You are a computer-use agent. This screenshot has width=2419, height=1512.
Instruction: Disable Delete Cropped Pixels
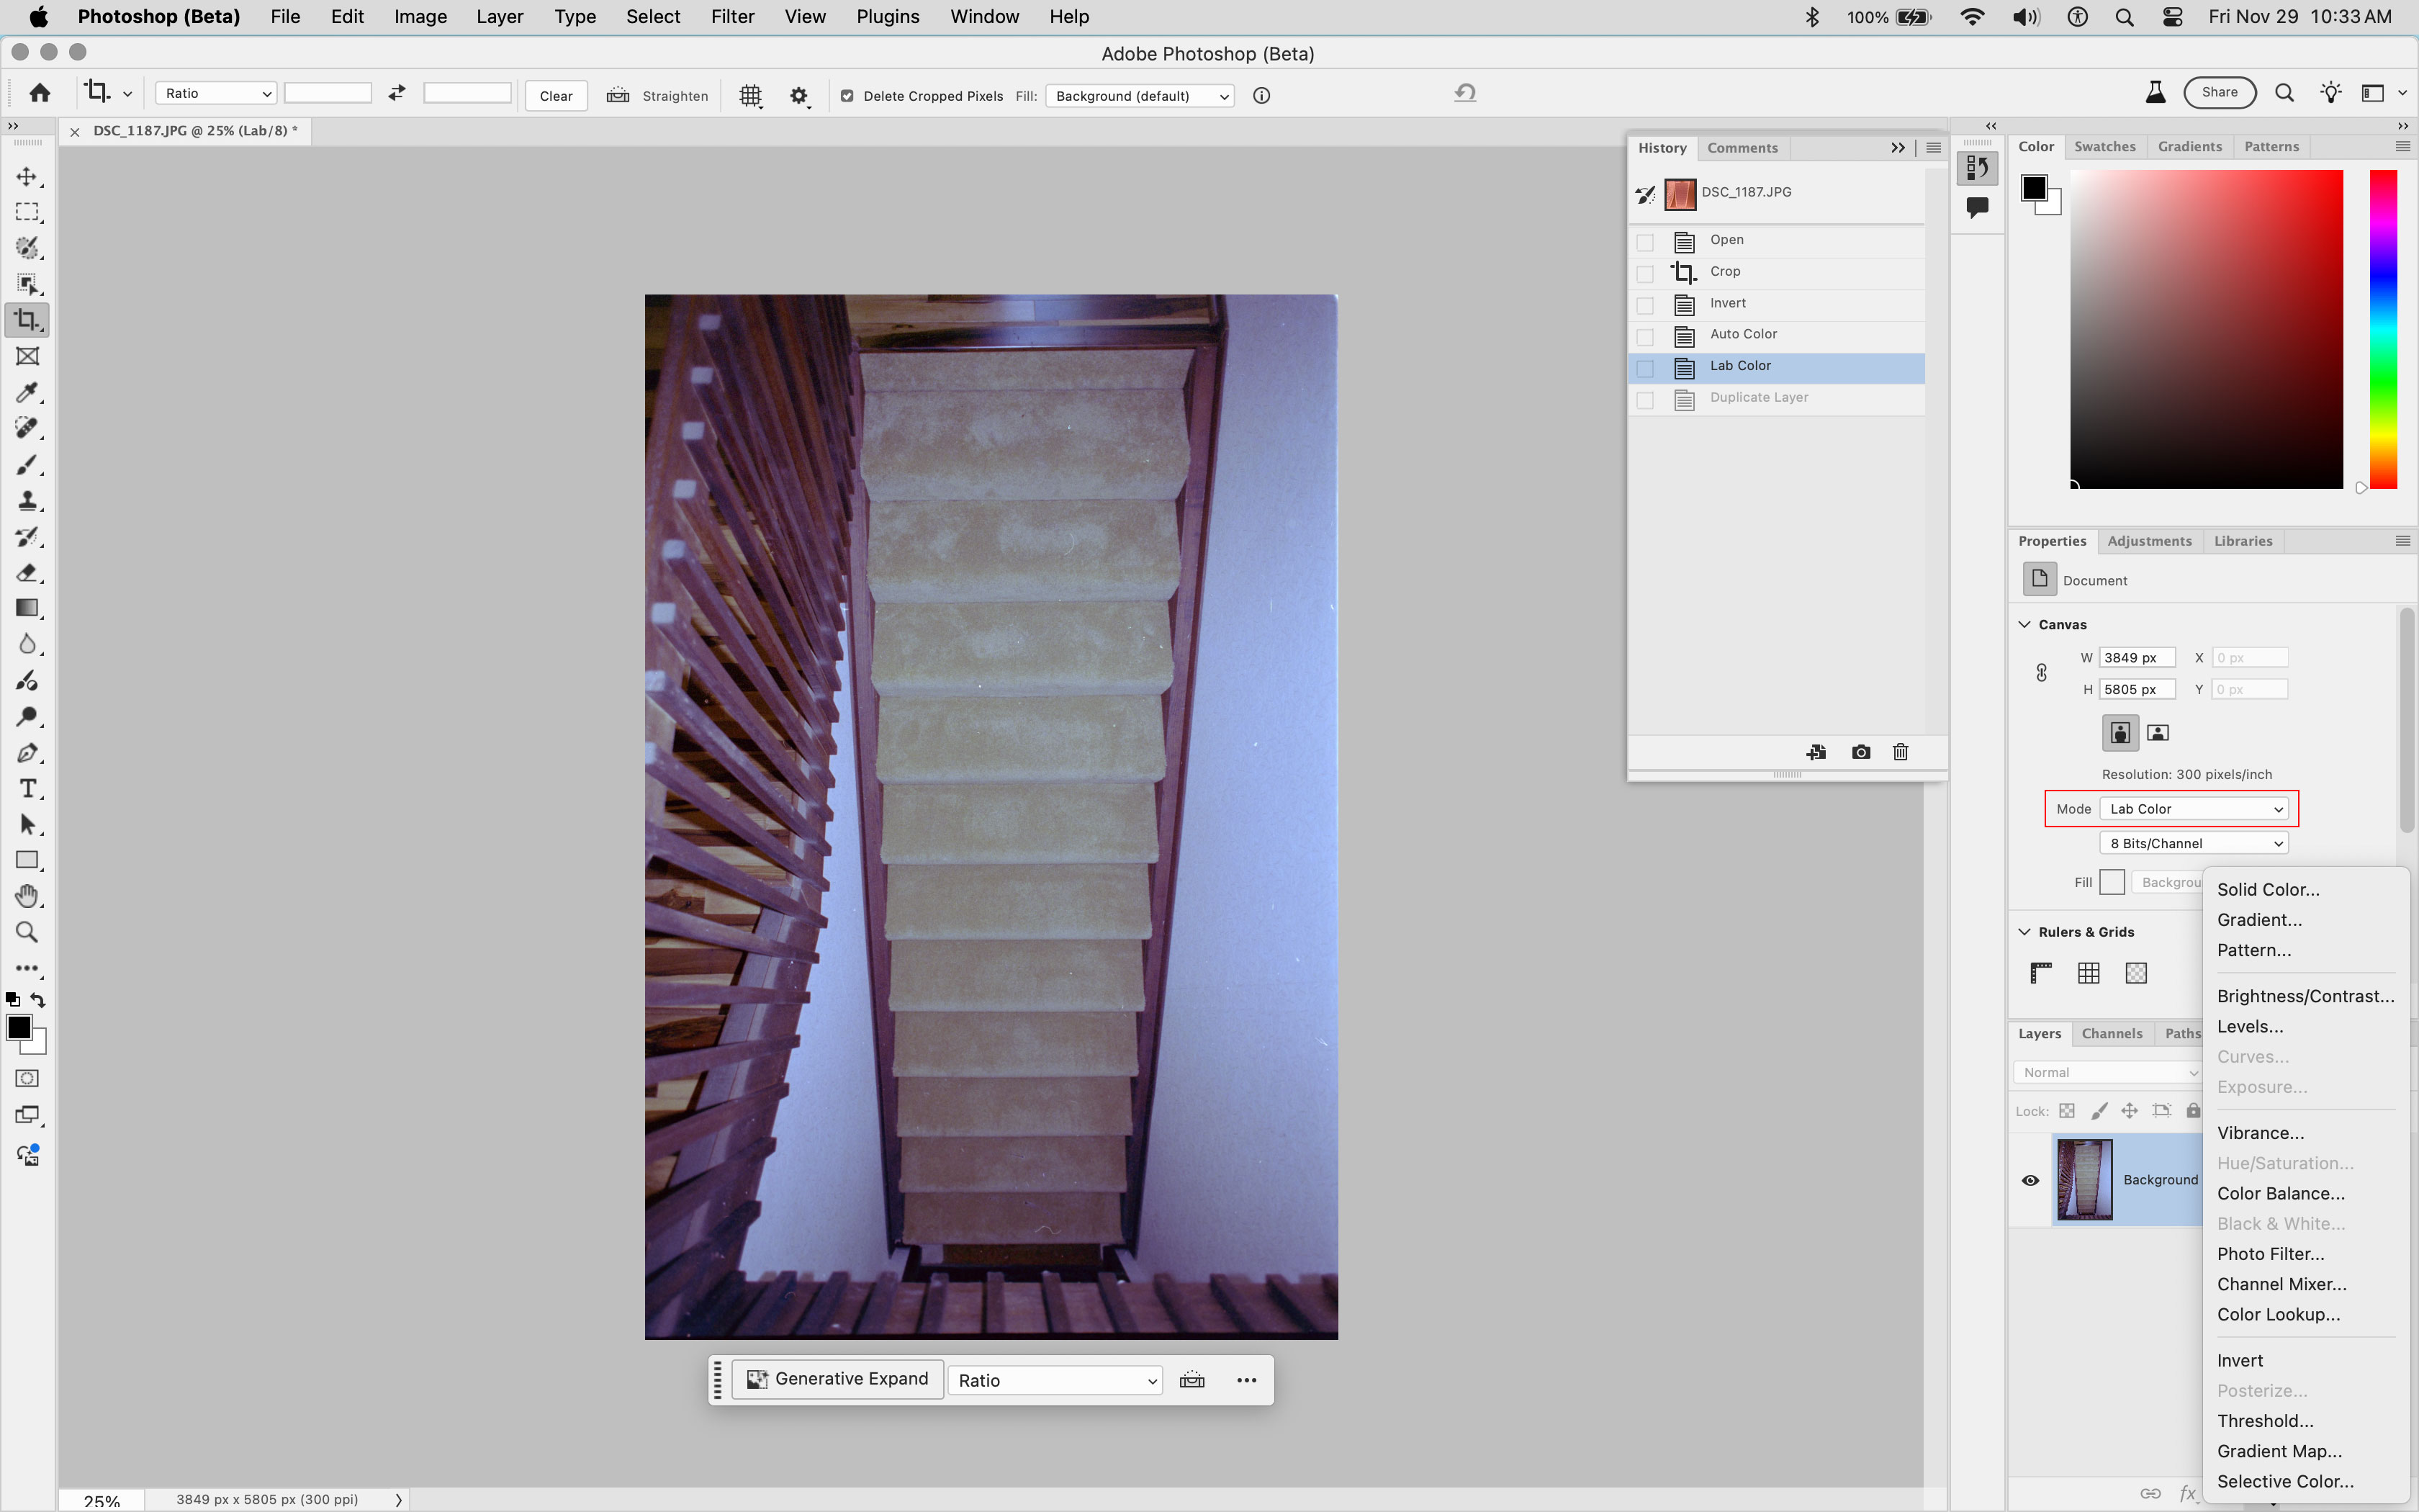pos(847,96)
